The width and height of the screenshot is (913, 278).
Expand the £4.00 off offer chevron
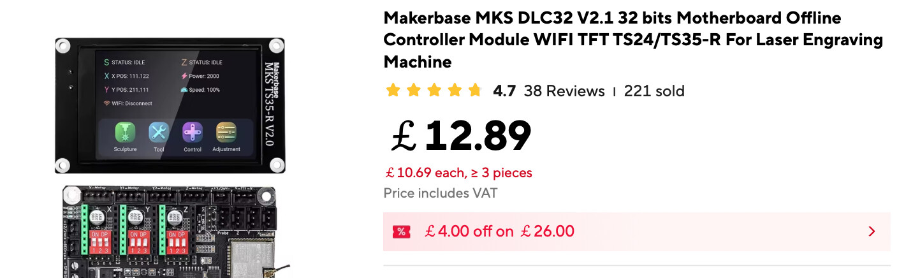tap(872, 231)
